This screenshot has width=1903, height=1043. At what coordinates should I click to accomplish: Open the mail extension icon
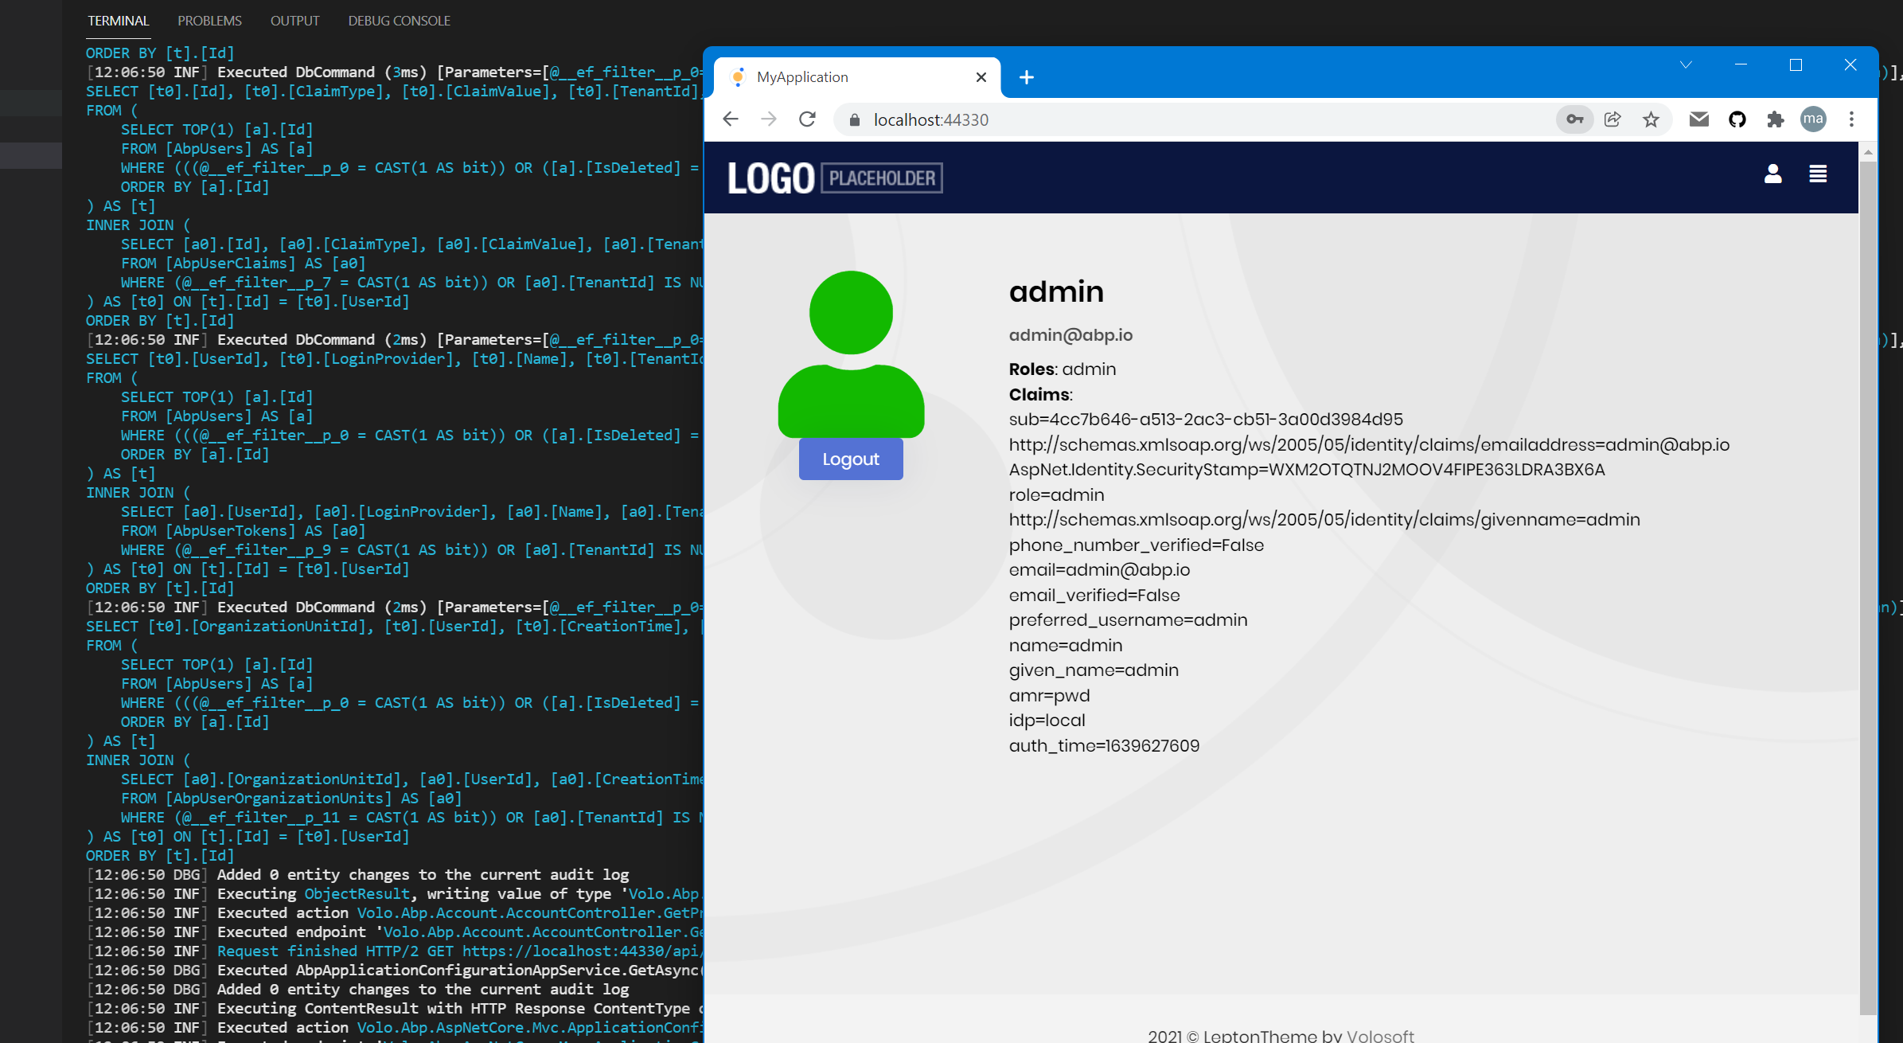coord(1698,119)
